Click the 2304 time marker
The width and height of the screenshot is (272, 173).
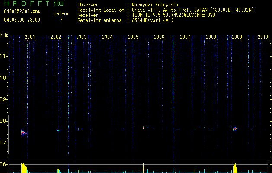click(x=107, y=37)
